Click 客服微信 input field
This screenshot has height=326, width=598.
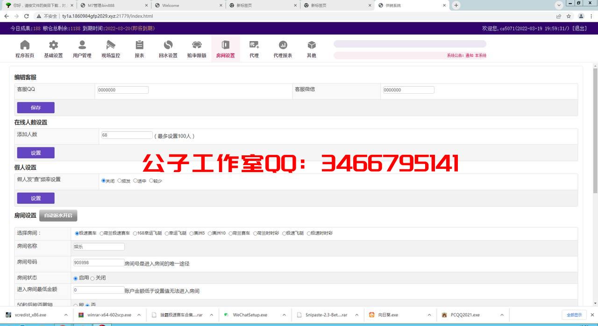click(x=408, y=90)
